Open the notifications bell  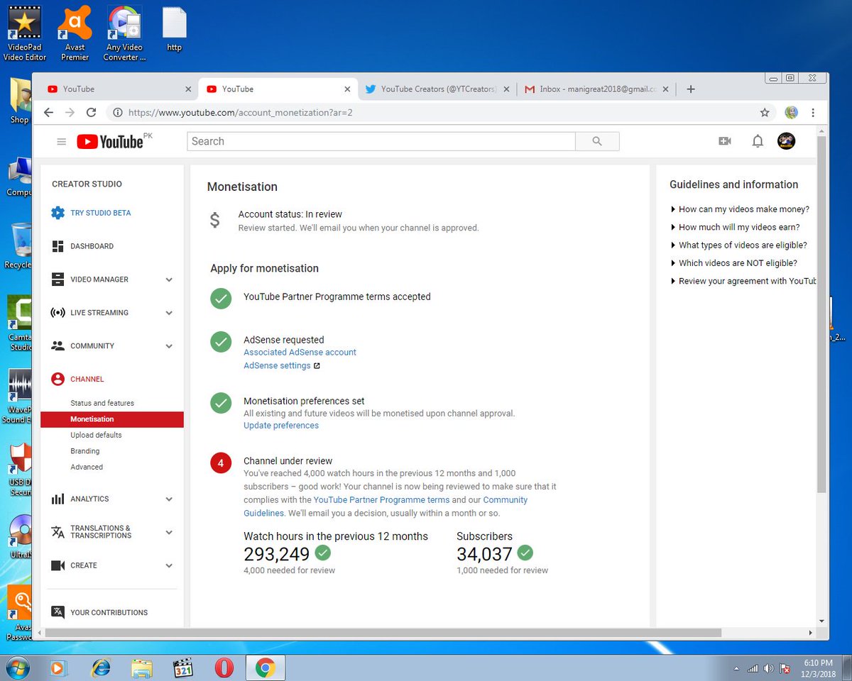[x=758, y=141]
